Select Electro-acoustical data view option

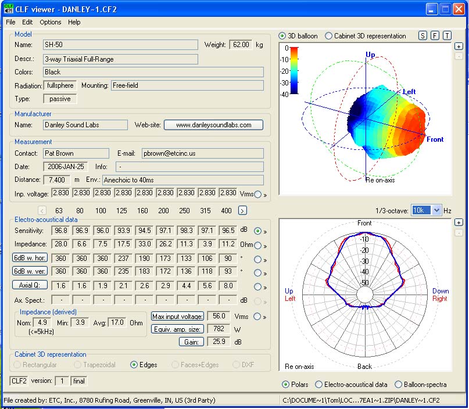point(318,385)
